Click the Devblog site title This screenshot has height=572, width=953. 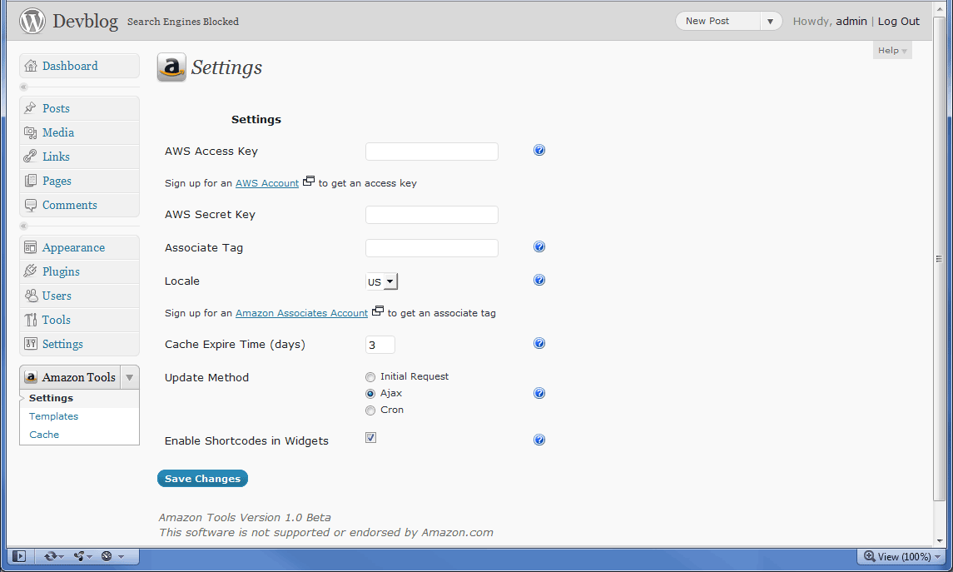(x=85, y=22)
